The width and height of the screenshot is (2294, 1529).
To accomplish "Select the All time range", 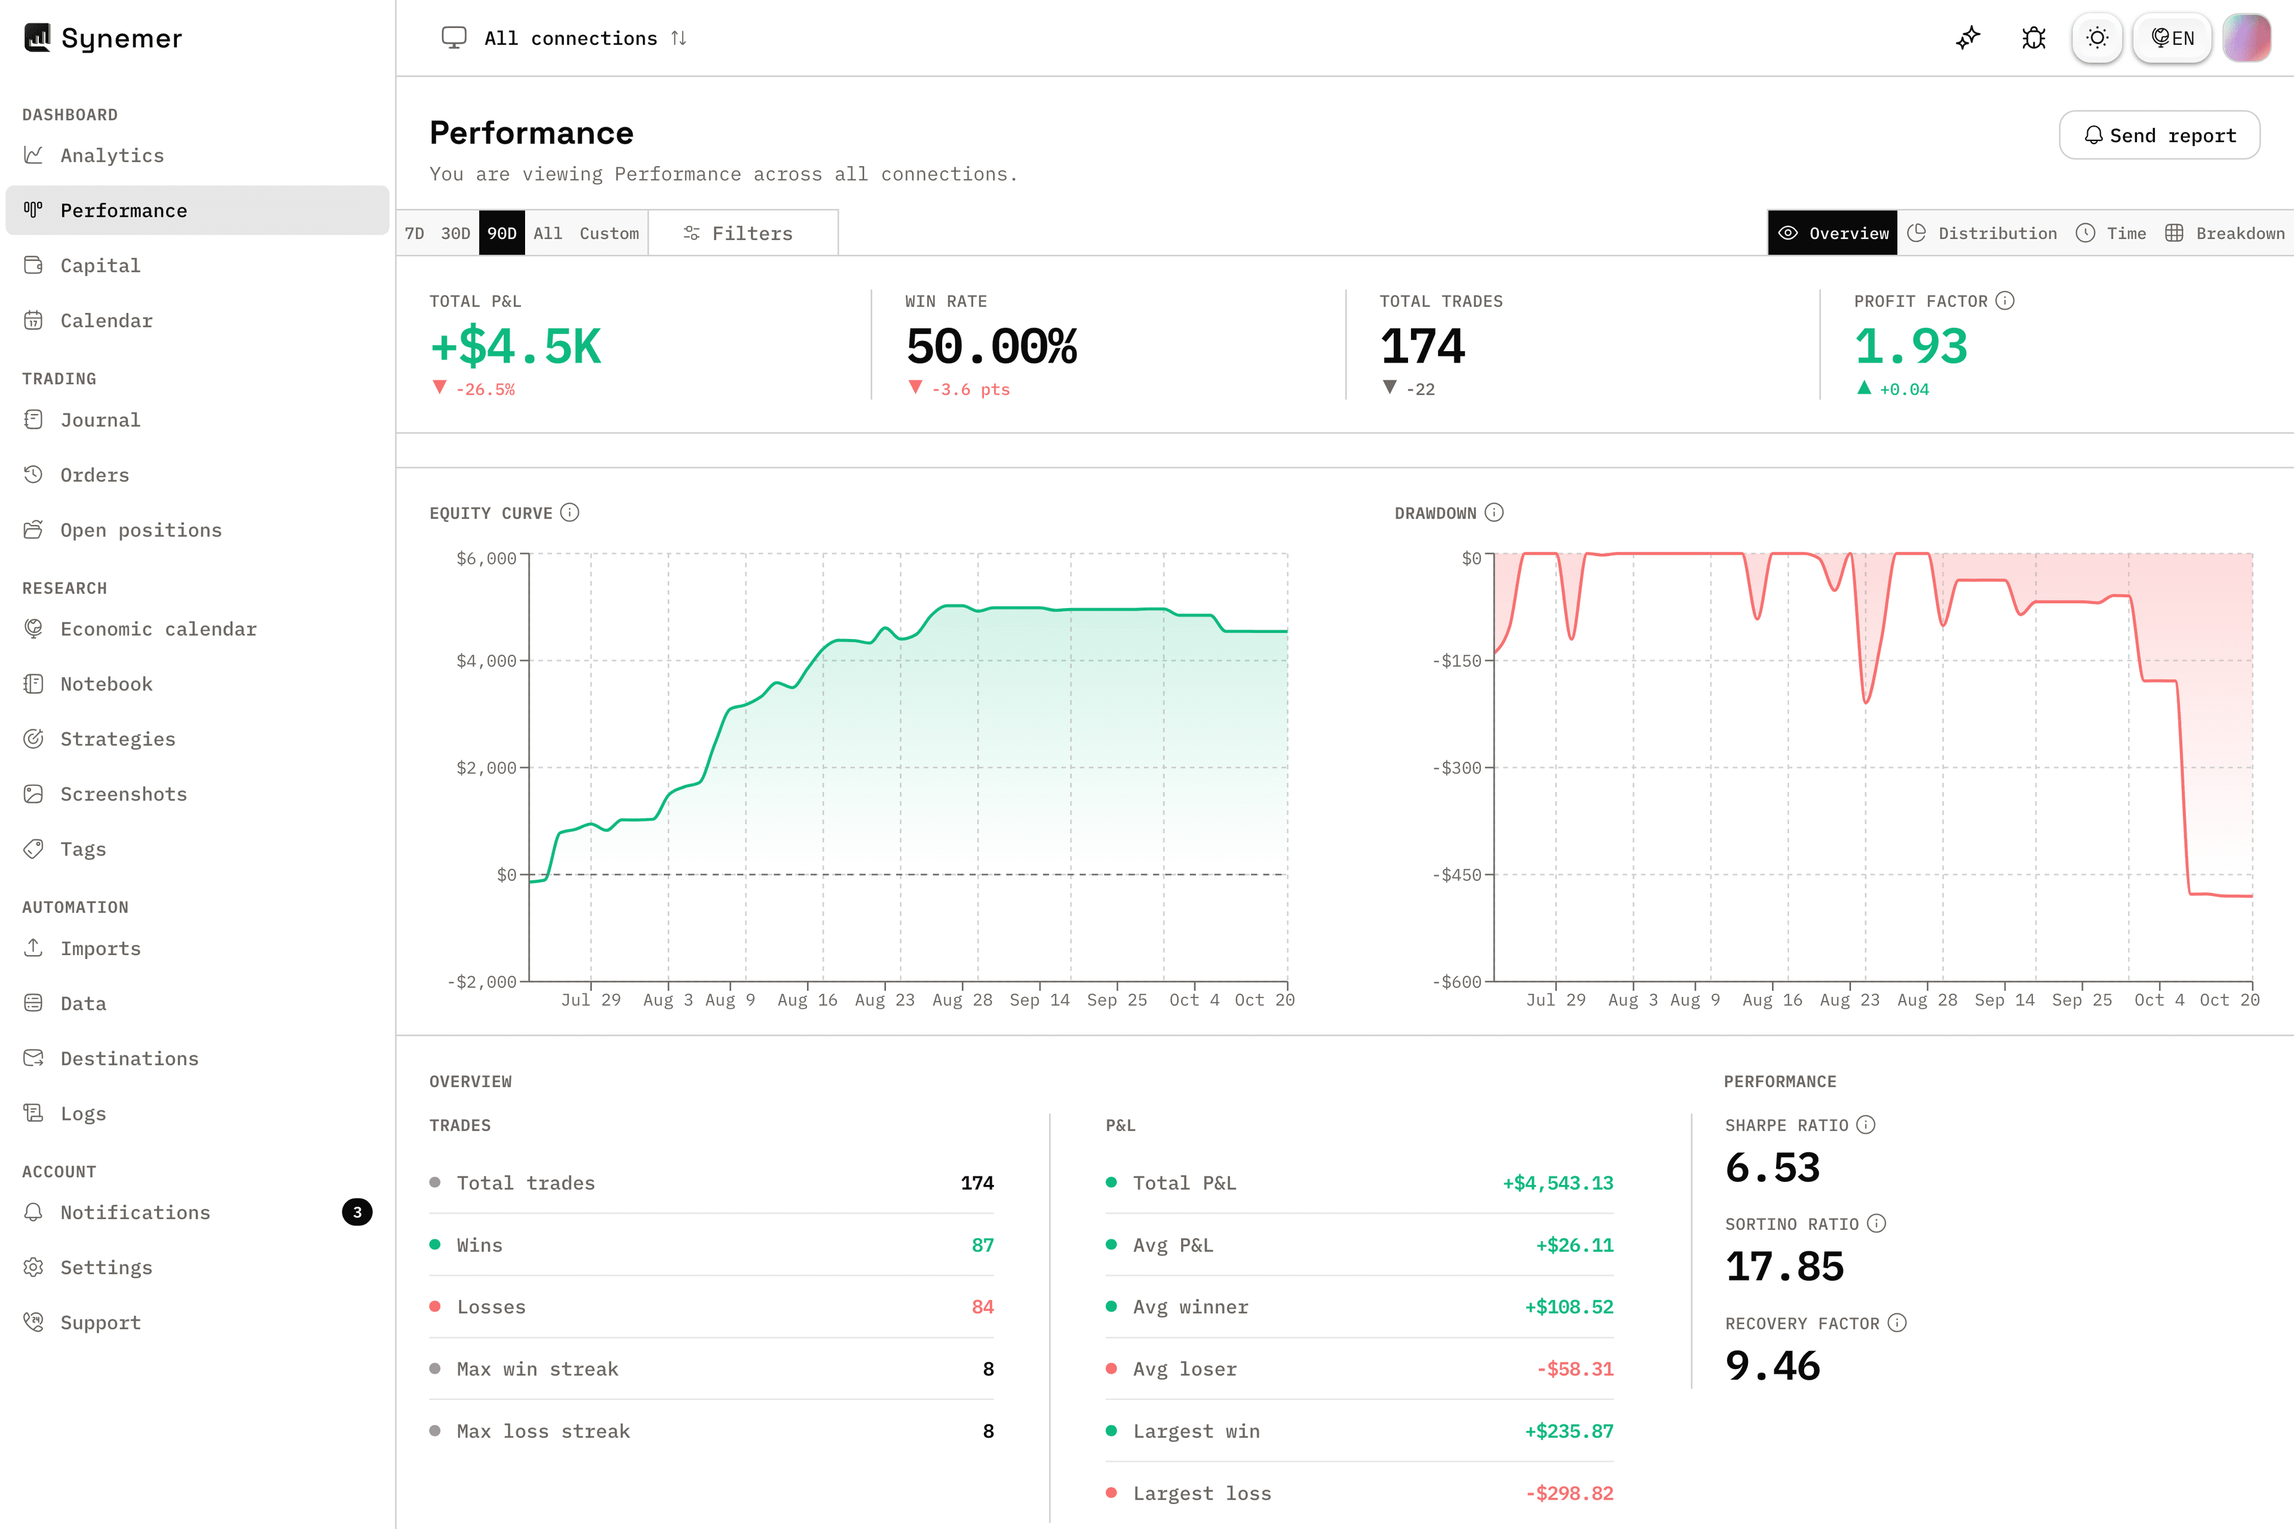I will (x=548, y=233).
